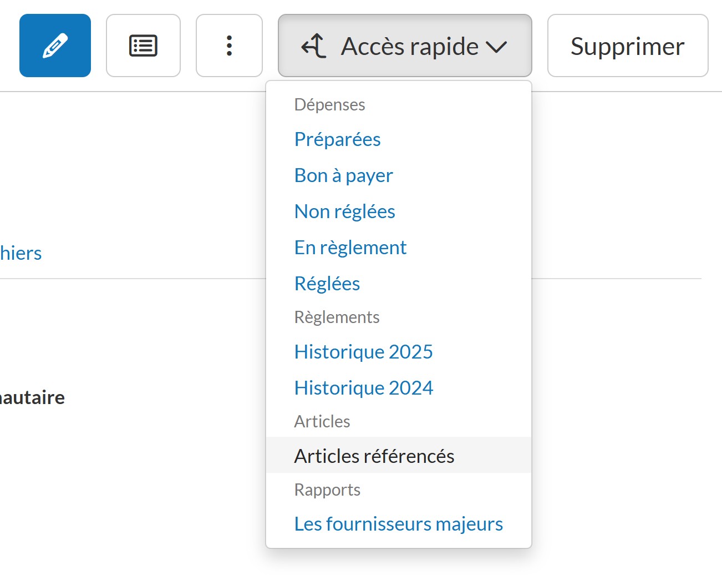Click the Dépenses section header
The height and width of the screenshot is (575, 722).
point(329,105)
